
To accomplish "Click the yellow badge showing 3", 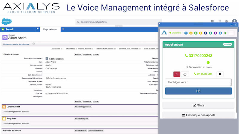I will coord(200,33).
